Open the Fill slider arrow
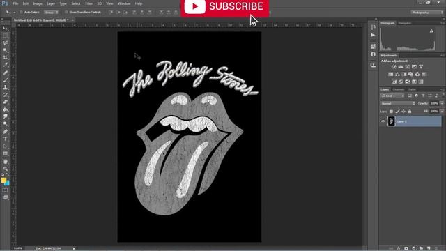The height and width of the screenshot is (251, 446). pyautogui.click(x=442, y=112)
